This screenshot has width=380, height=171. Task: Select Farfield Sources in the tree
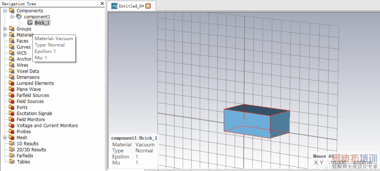(x=33, y=95)
